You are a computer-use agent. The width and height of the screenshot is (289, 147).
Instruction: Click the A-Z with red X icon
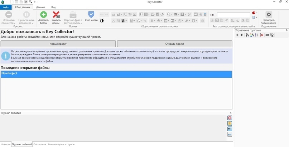pos(261,35)
